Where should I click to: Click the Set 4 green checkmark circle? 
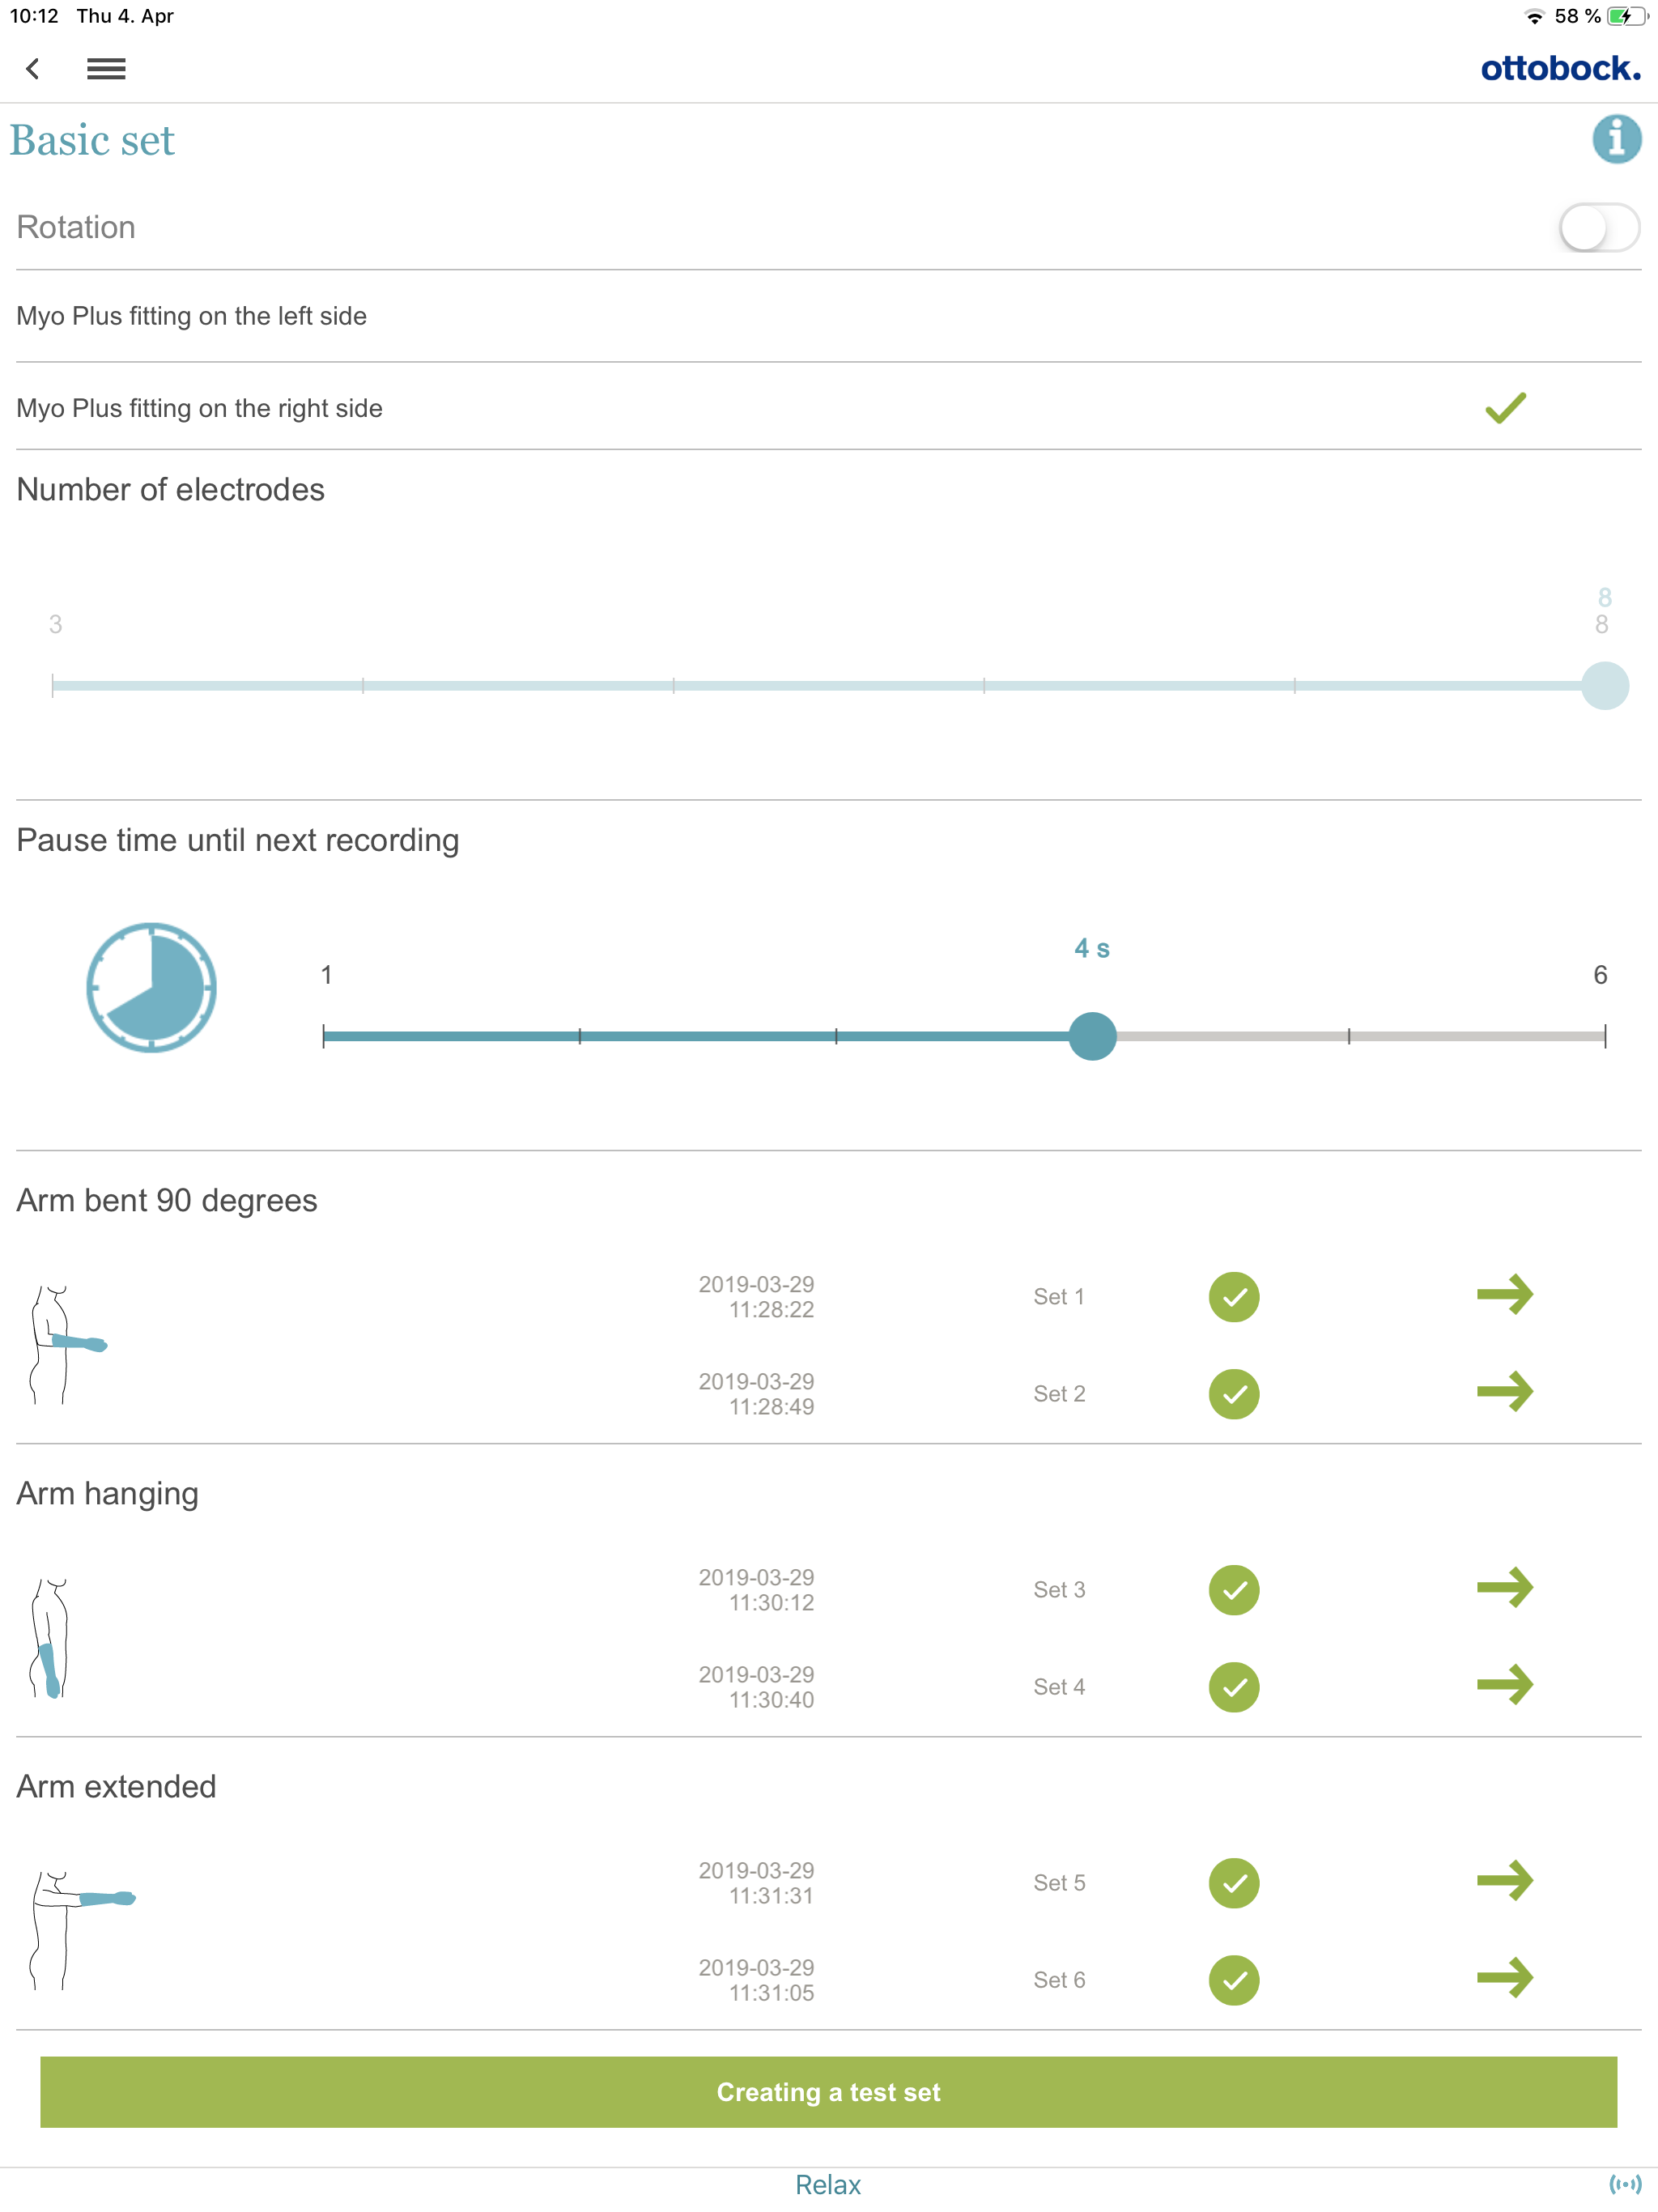tap(1233, 1687)
